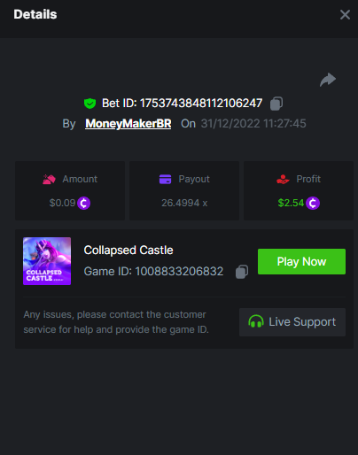Click the Collapsed Castle game title

click(x=128, y=251)
